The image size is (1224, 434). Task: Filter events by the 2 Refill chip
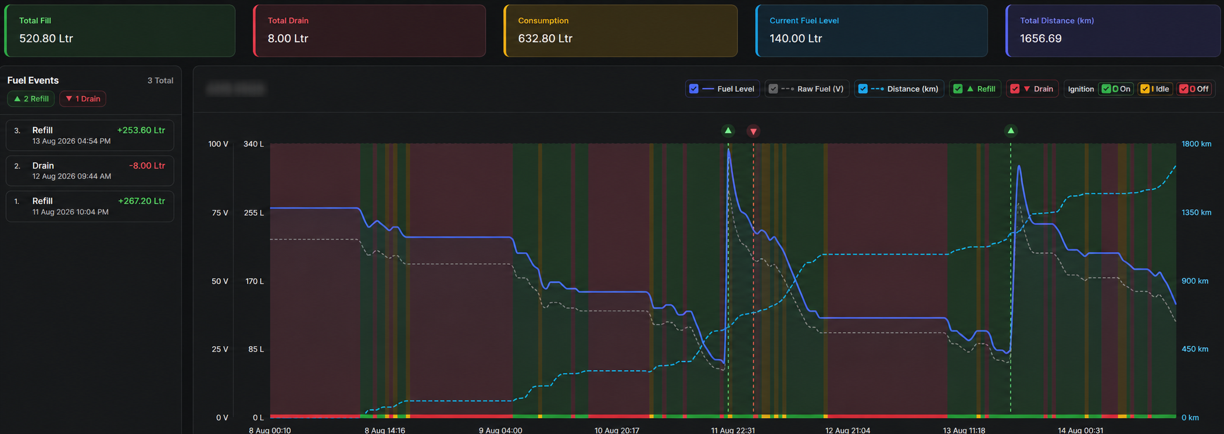pyautogui.click(x=31, y=99)
